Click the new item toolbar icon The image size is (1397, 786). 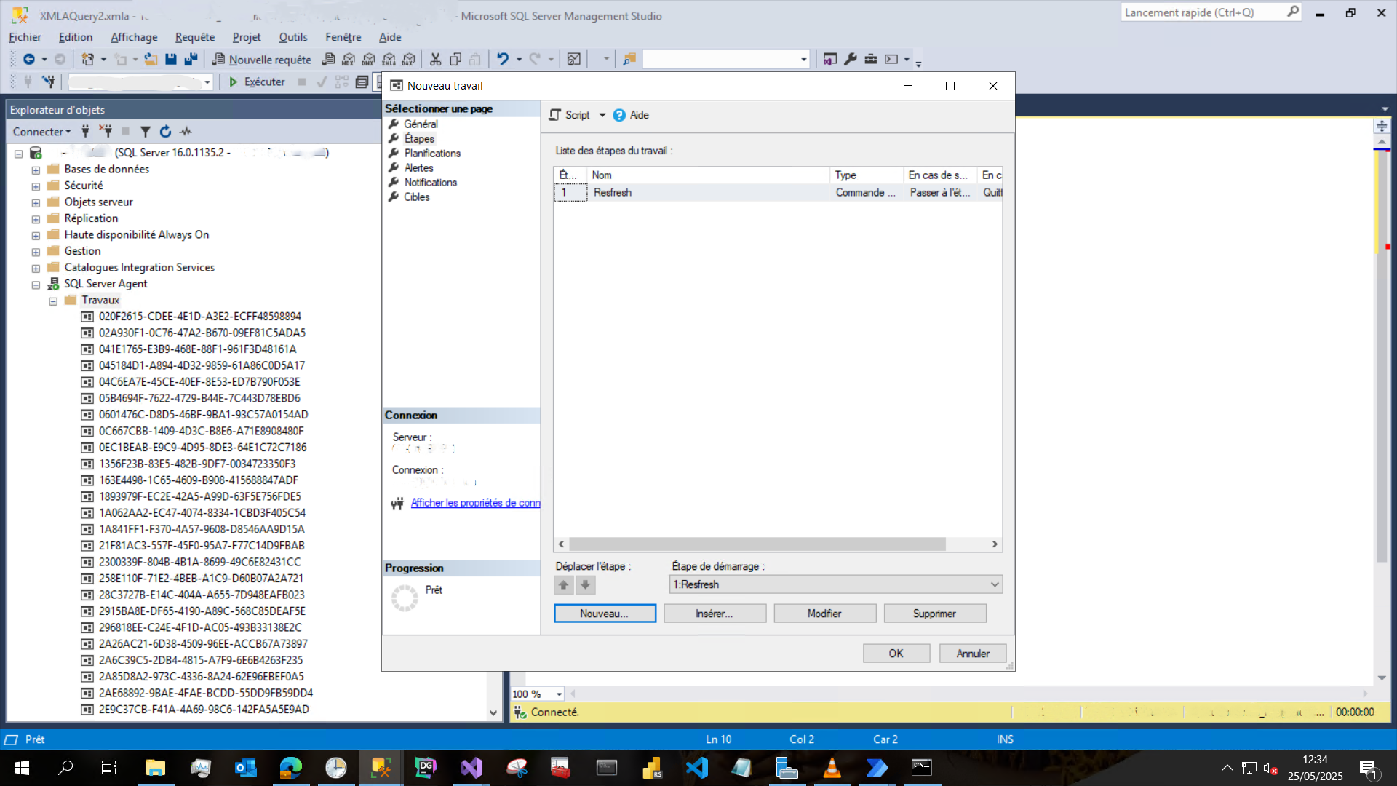click(88, 60)
